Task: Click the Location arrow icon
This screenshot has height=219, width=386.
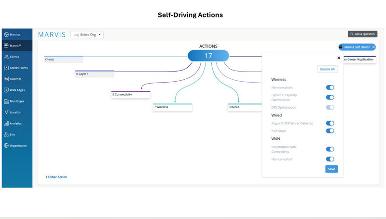Action: pyautogui.click(x=6, y=112)
